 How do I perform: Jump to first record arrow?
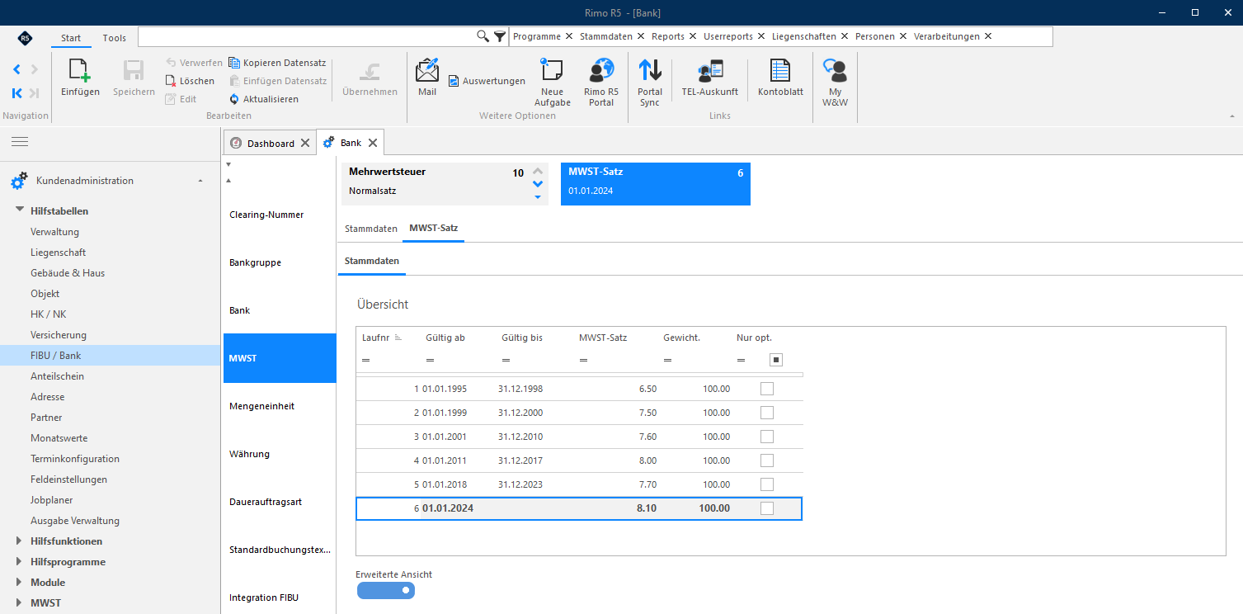[x=16, y=93]
